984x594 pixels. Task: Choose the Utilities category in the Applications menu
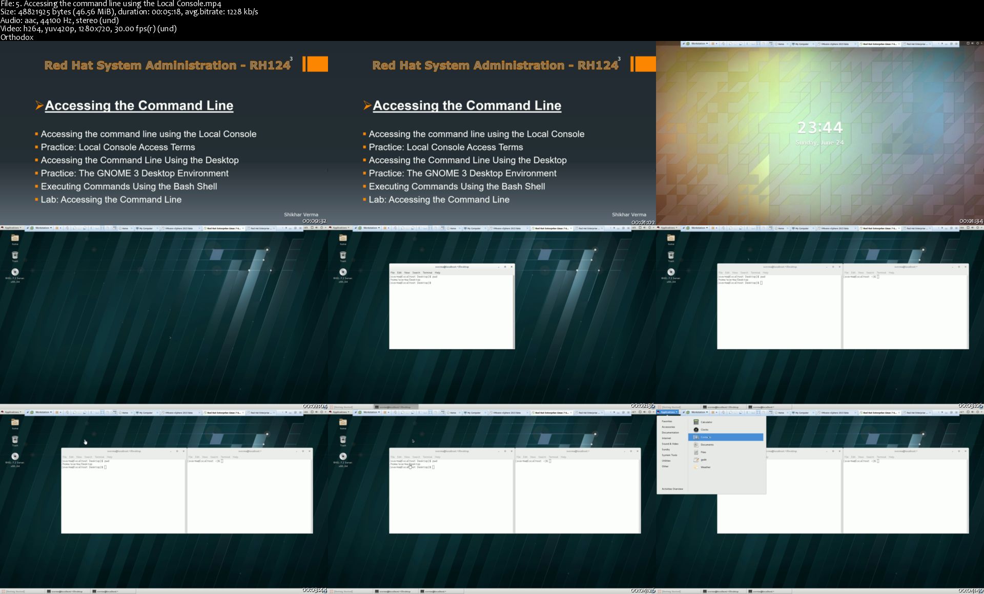(x=666, y=461)
